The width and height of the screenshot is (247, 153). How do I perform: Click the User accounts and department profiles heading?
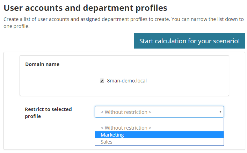tap(85, 7)
